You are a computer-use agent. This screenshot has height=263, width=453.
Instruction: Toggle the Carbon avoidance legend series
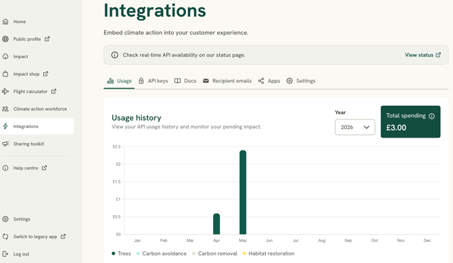click(161, 254)
